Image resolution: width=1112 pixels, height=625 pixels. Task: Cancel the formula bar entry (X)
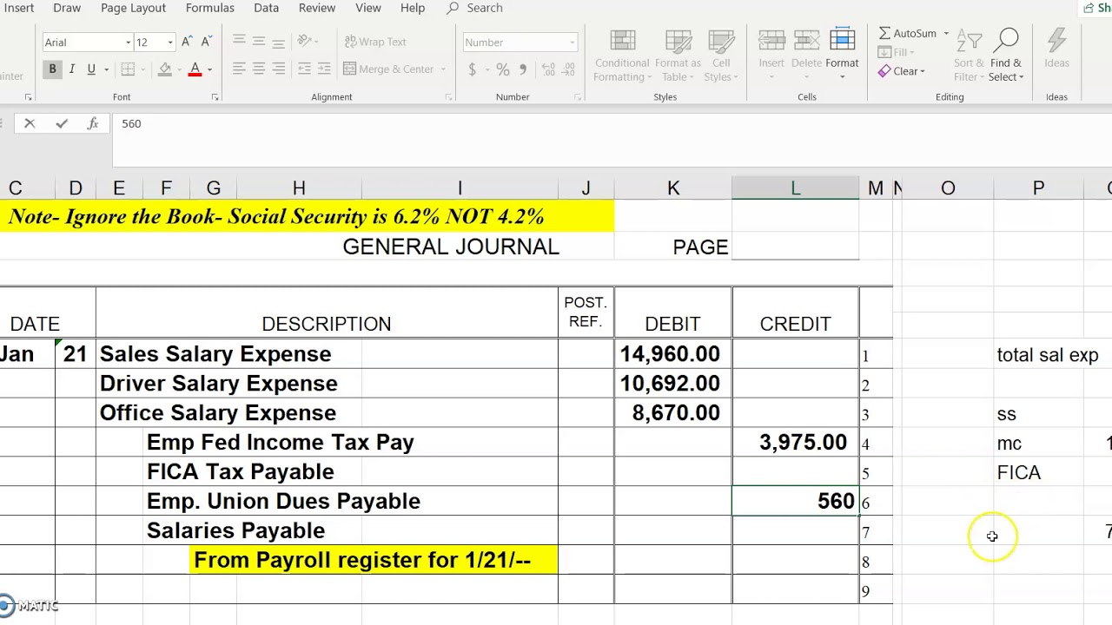coord(30,124)
